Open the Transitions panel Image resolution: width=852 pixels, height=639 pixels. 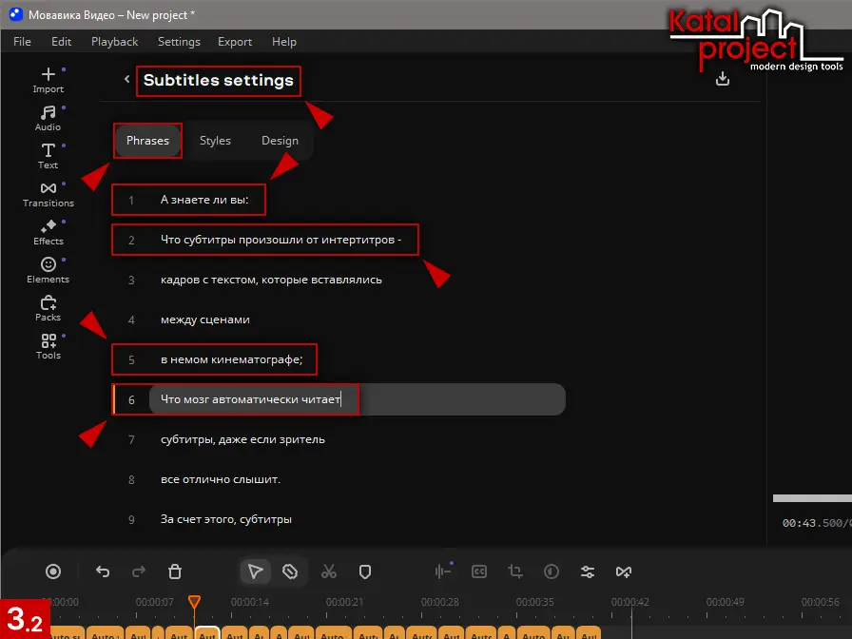click(x=48, y=193)
